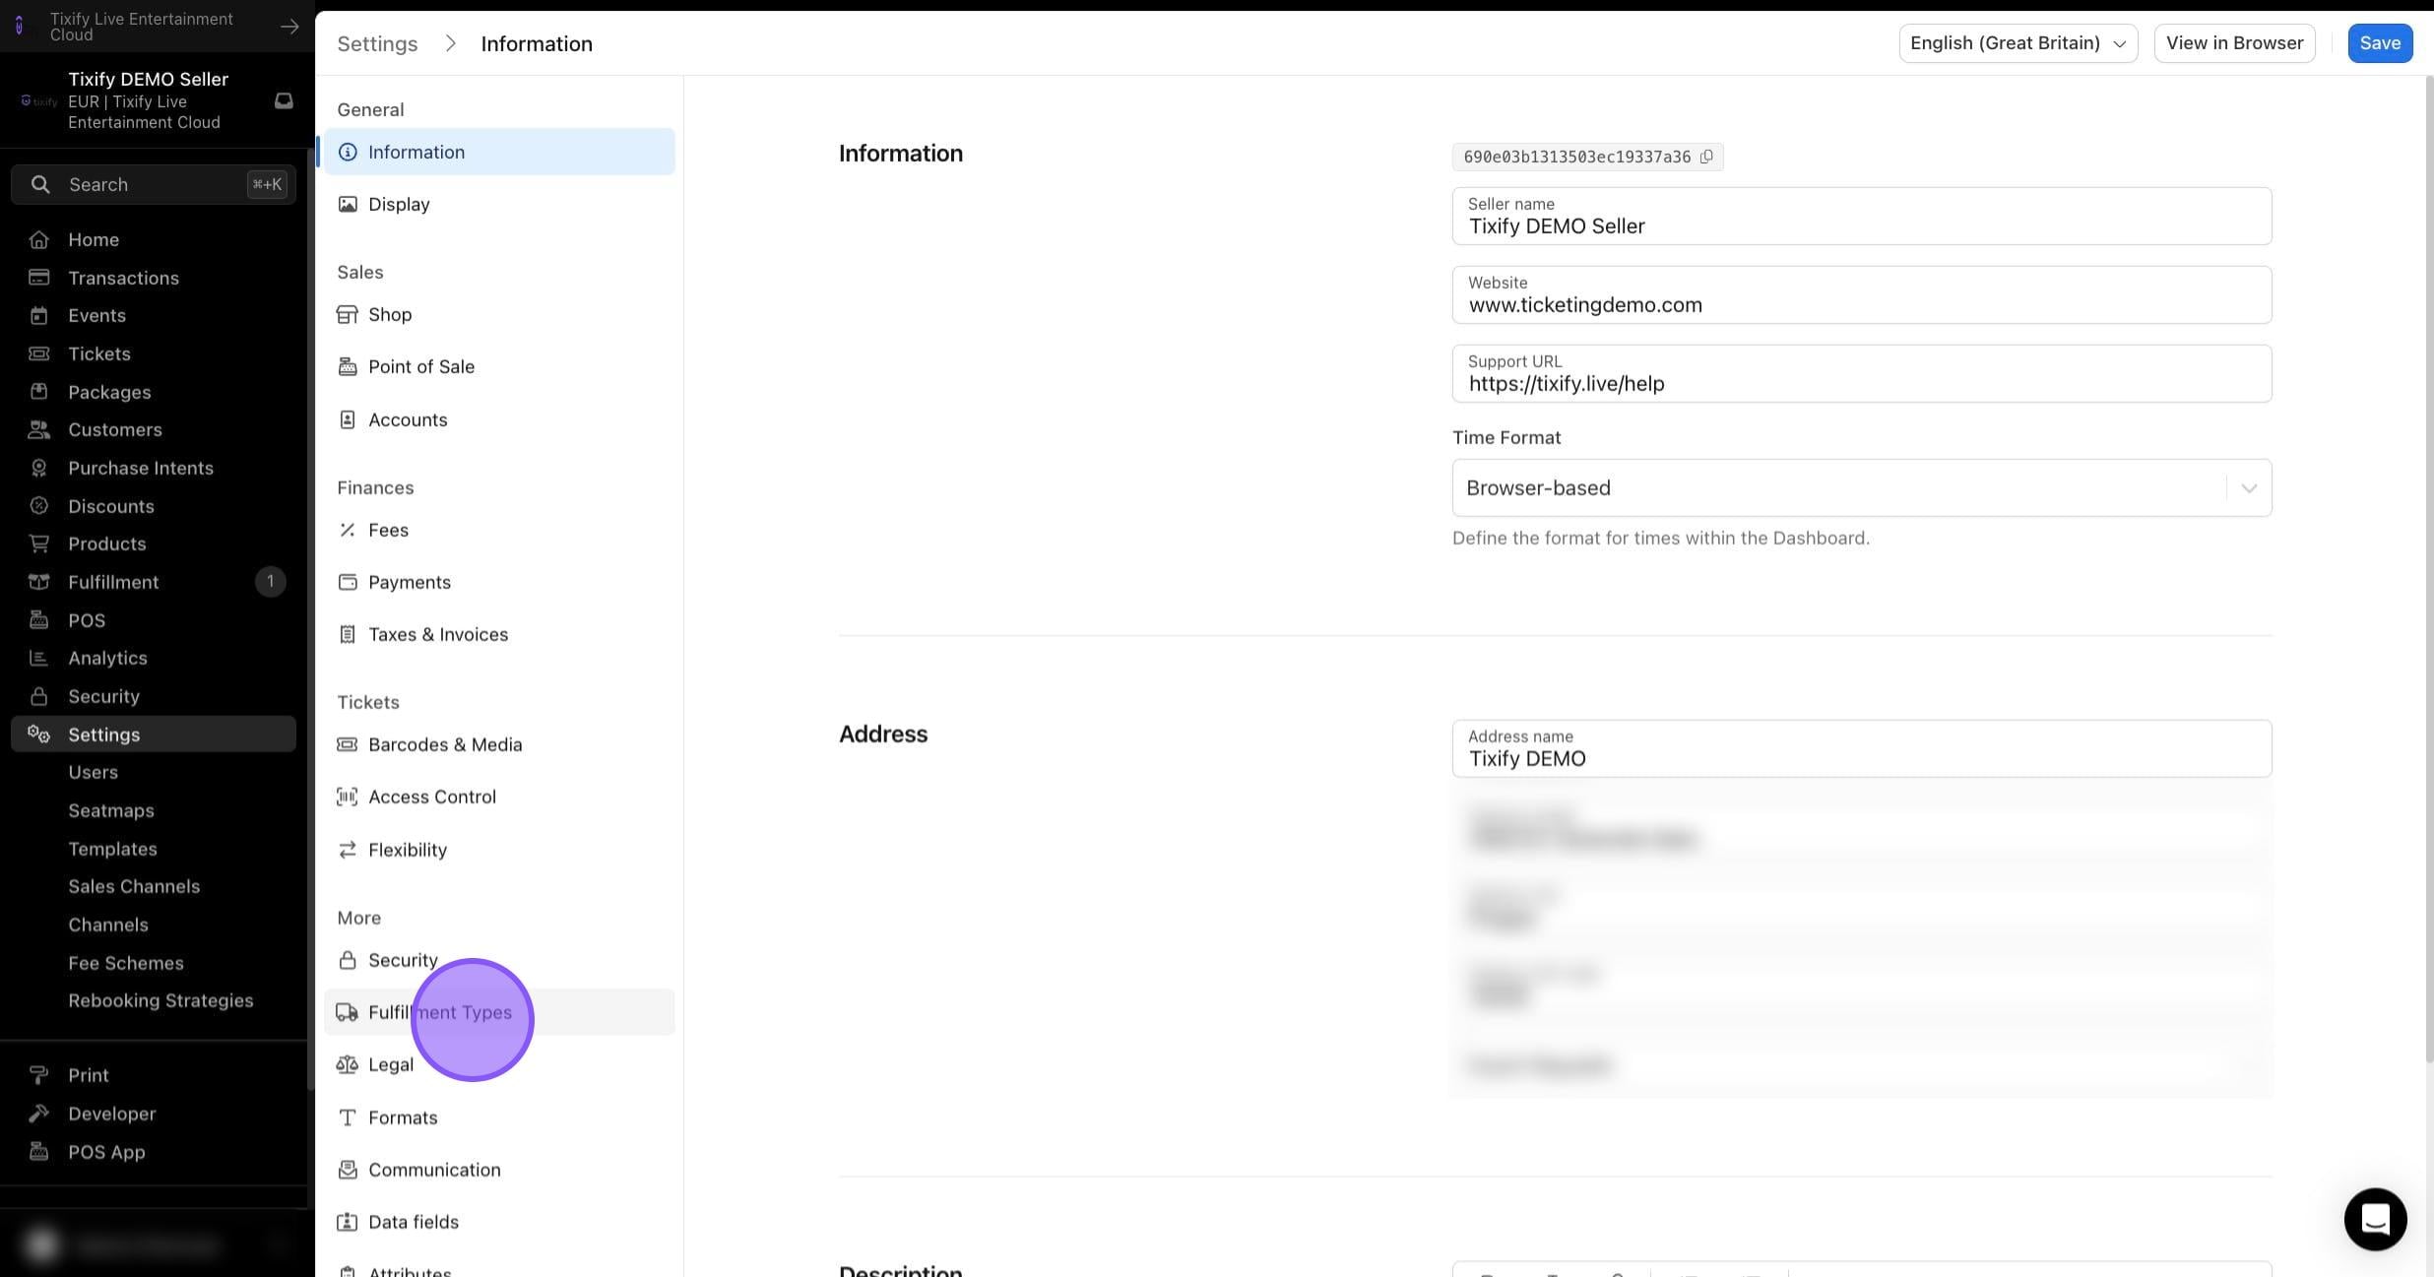This screenshot has height=1277, width=2434.
Task: Copy the seller ID with the copy icon
Action: pyautogui.click(x=1706, y=156)
